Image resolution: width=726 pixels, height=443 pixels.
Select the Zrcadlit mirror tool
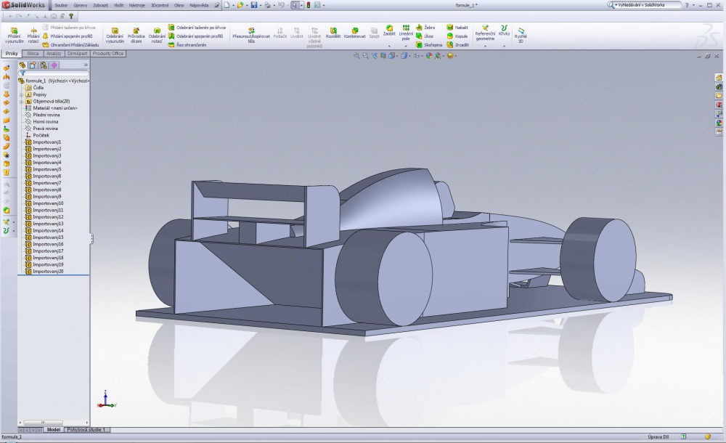[x=458, y=45]
